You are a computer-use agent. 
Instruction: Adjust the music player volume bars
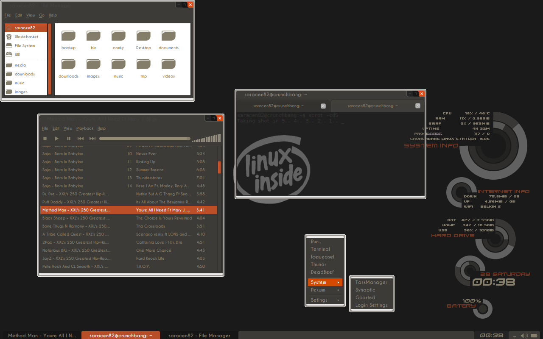207,138
